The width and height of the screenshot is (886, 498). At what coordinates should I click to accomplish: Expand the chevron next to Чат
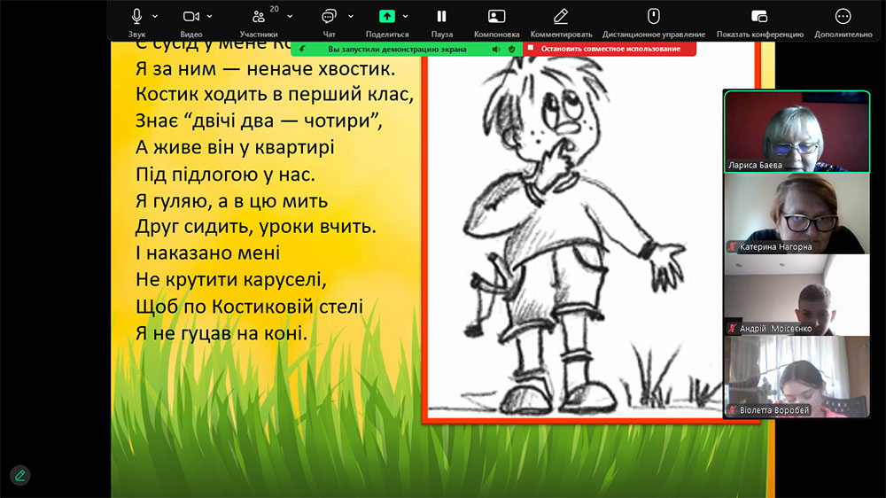pyautogui.click(x=351, y=16)
